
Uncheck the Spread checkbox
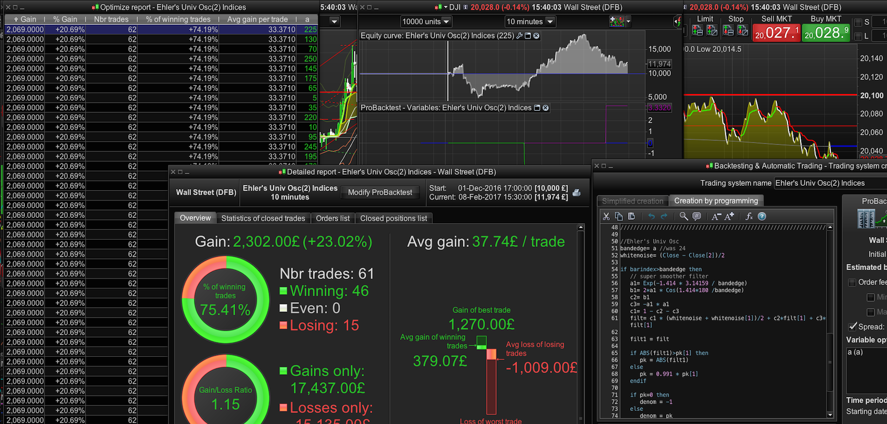(852, 327)
